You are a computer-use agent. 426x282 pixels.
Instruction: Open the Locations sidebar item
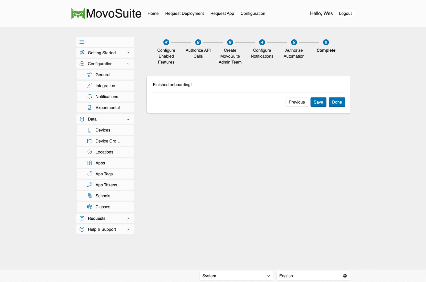tap(105, 152)
